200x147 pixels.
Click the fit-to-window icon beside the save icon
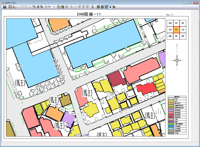pyautogui.click(x=10, y=7)
